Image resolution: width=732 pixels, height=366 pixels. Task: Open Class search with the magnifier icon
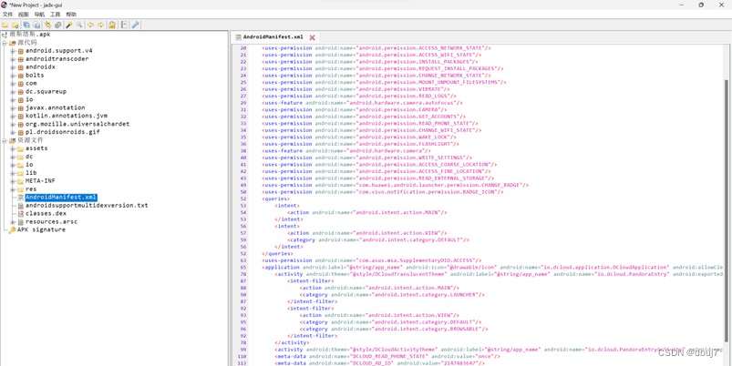(79, 25)
